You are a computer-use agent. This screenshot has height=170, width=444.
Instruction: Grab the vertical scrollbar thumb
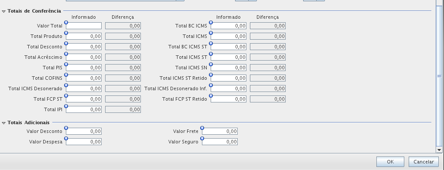(439, 76)
